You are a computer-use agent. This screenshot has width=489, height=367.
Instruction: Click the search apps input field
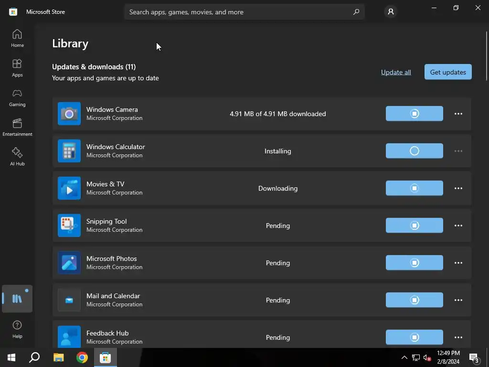coord(244,12)
